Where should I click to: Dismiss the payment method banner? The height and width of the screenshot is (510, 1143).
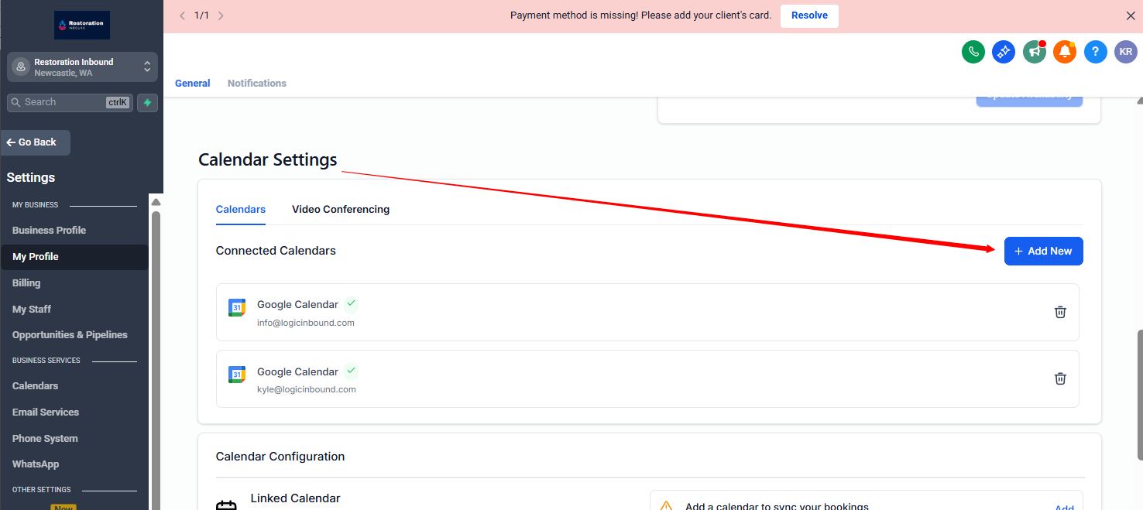[x=1130, y=15]
